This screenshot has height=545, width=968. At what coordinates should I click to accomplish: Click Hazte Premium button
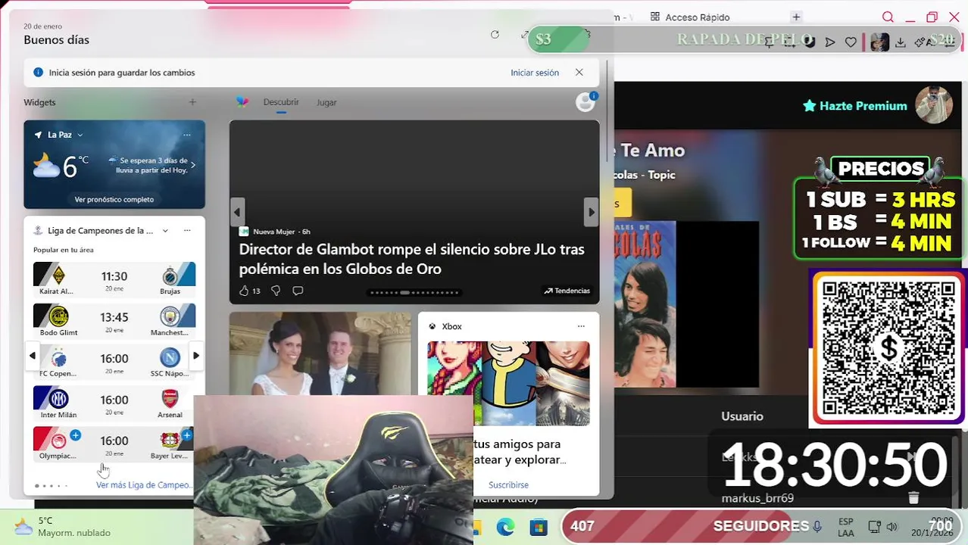(855, 106)
